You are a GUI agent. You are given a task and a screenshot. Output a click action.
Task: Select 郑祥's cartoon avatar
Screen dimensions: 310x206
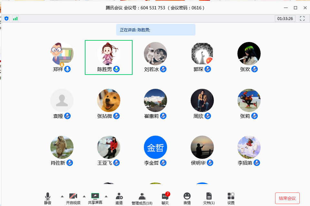pyautogui.click(x=62, y=54)
